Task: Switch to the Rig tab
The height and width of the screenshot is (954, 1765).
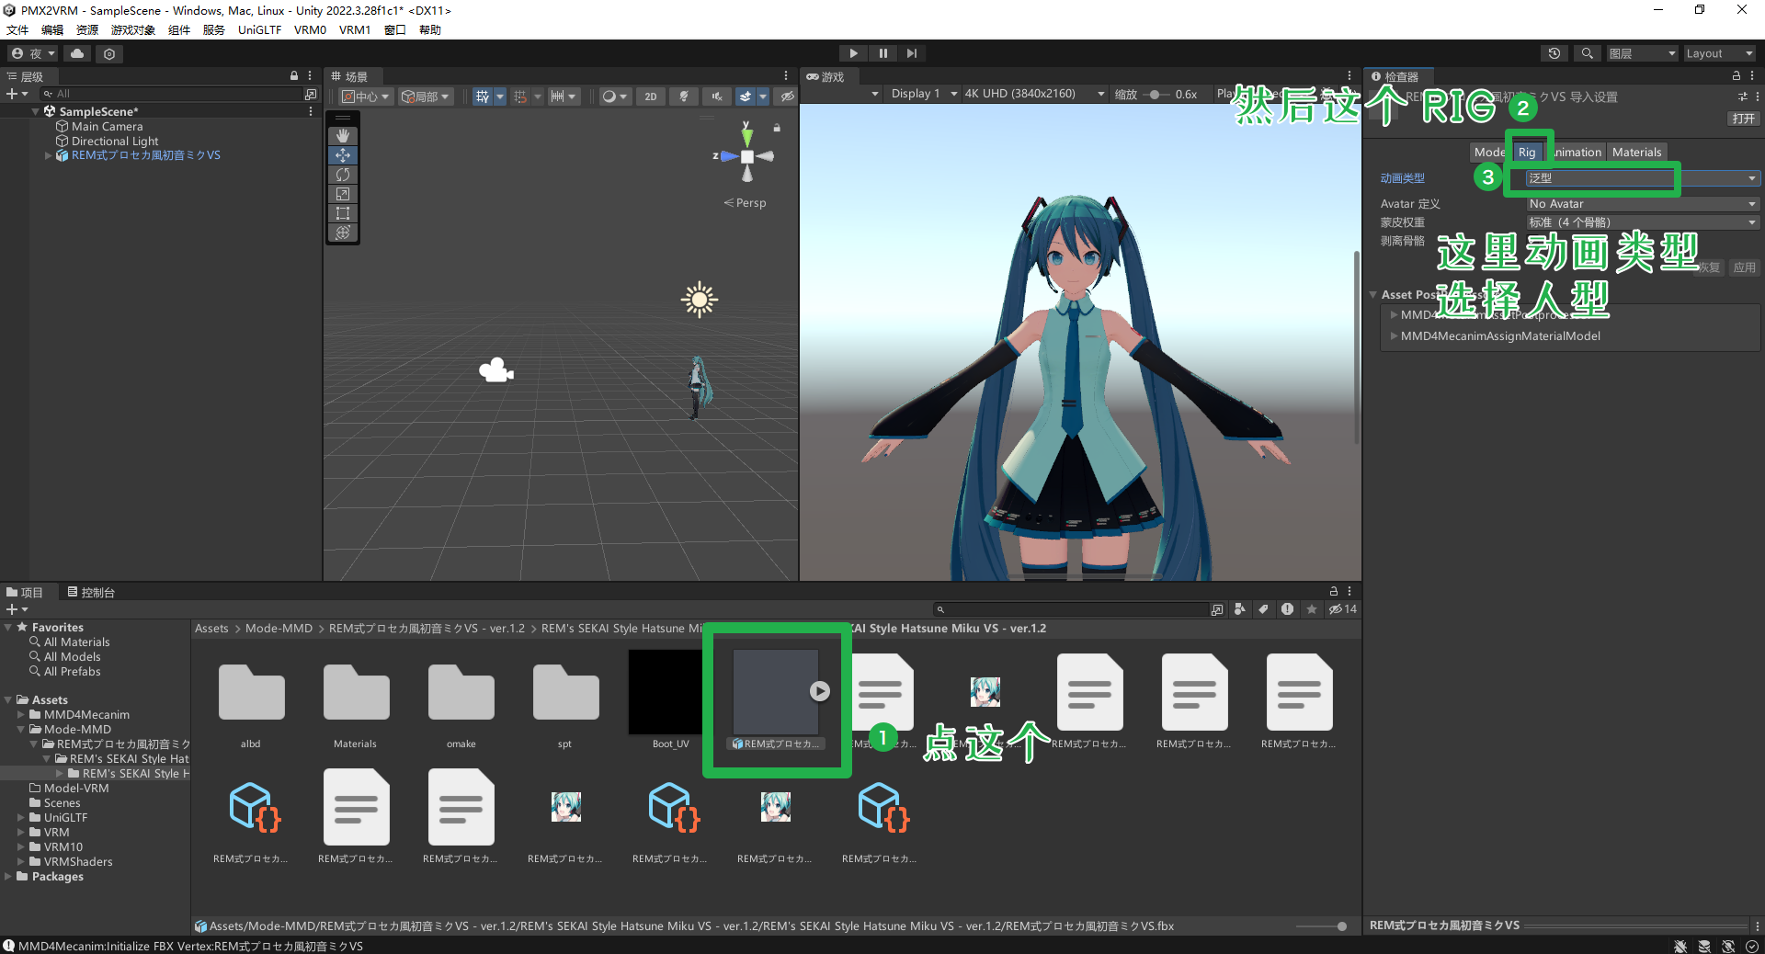Action: 1527,153
